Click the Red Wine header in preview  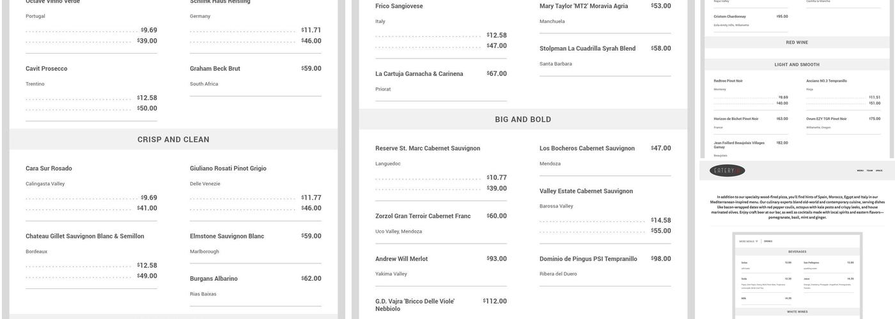coord(797,43)
